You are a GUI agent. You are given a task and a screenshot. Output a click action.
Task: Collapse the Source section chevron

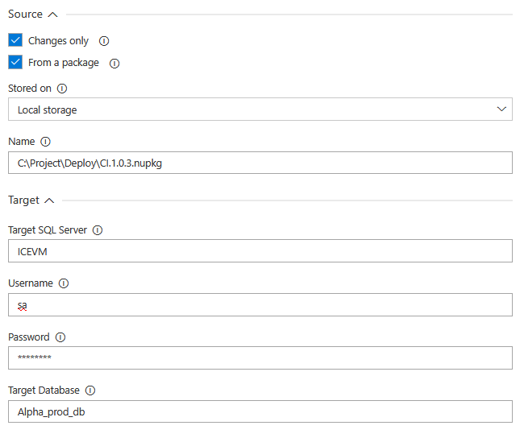pyautogui.click(x=52, y=14)
